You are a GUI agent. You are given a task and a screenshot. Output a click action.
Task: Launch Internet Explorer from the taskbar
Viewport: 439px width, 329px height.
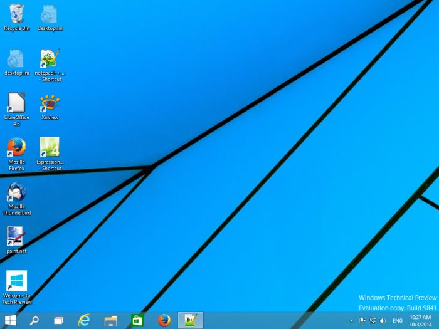84,320
